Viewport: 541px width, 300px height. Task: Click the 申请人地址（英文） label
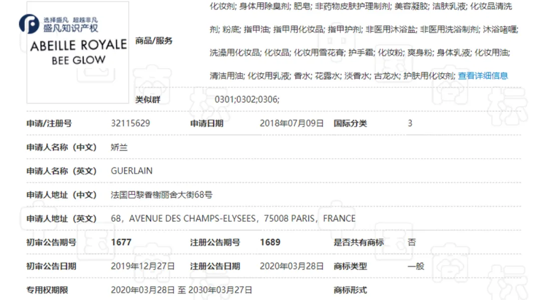62,219
